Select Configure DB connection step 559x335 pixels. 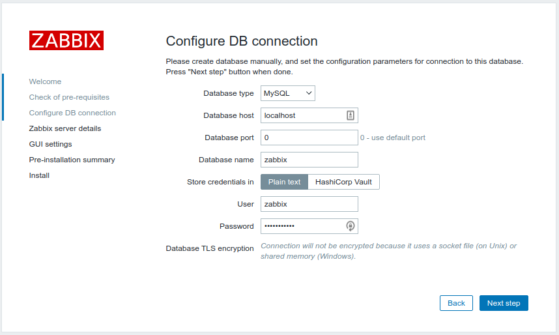[72, 113]
